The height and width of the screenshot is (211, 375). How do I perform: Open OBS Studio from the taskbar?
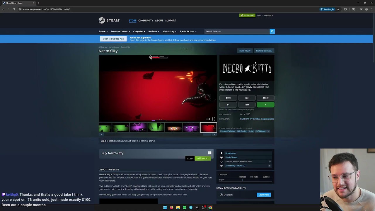click(204, 207)
